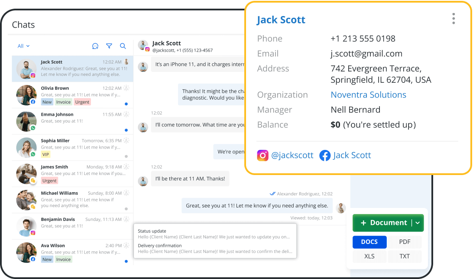Viewport: 473px width, 279px height.
Task: Click the clock icon beside Jack Scott's timestamp
Action: [x=126, y=62]
